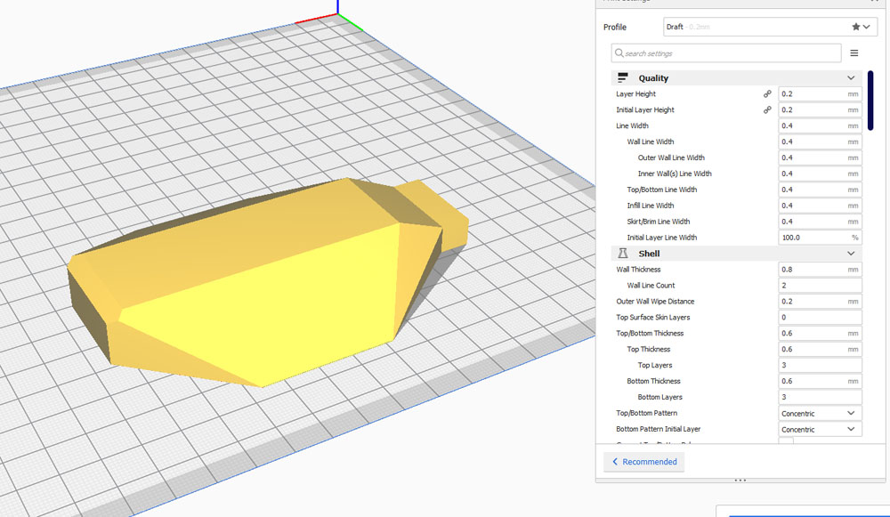The width and height of the screenshot is (890, 517).
Task: Click the 'Layer Height' setting label
Action: point(635,93)
